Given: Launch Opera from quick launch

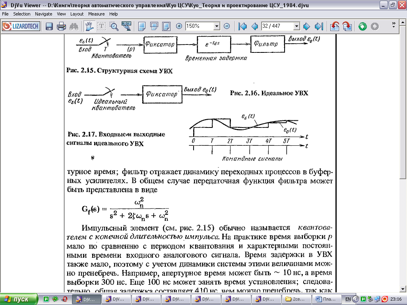Looking at the screenshot, I should click(64, 299).
